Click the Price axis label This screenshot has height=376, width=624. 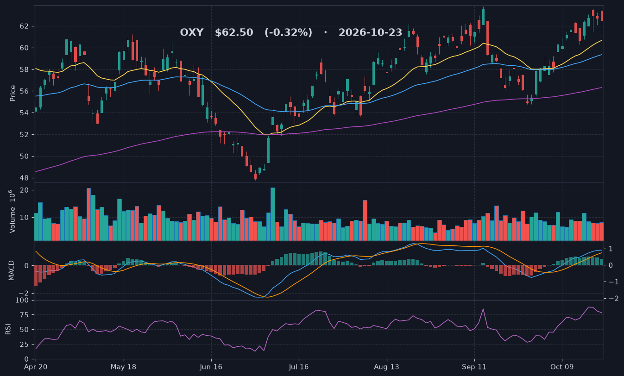pyautogui.click(x=13, y=93)
